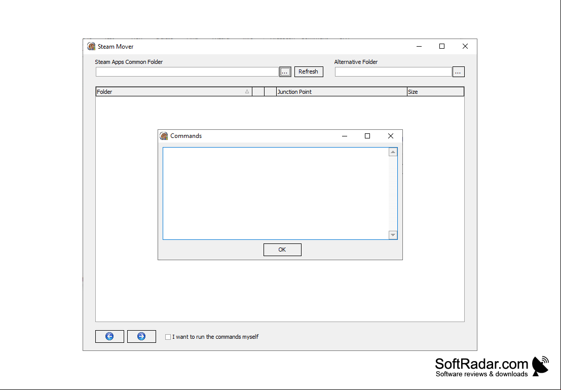Focus the Alternative Folder text field

coord(393,72)
